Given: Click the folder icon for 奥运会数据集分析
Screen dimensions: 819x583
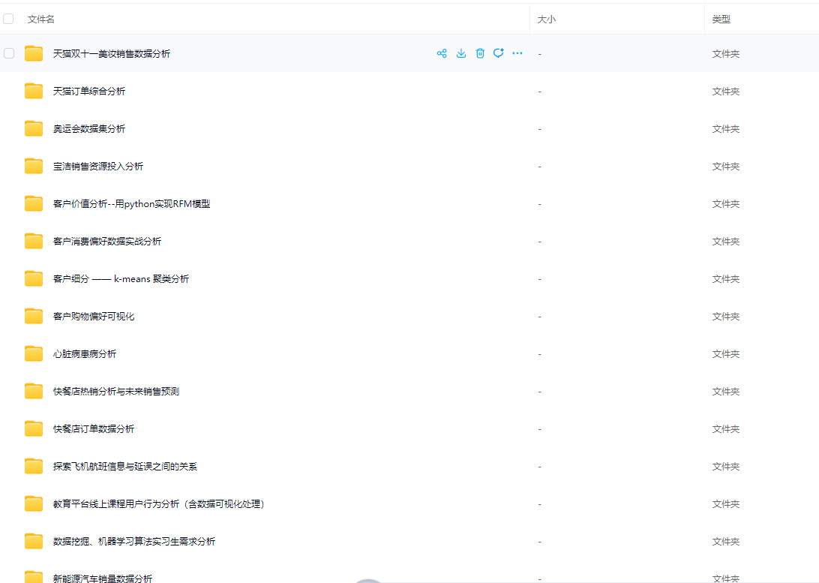Looking at the screenshot, I should 34,128.
